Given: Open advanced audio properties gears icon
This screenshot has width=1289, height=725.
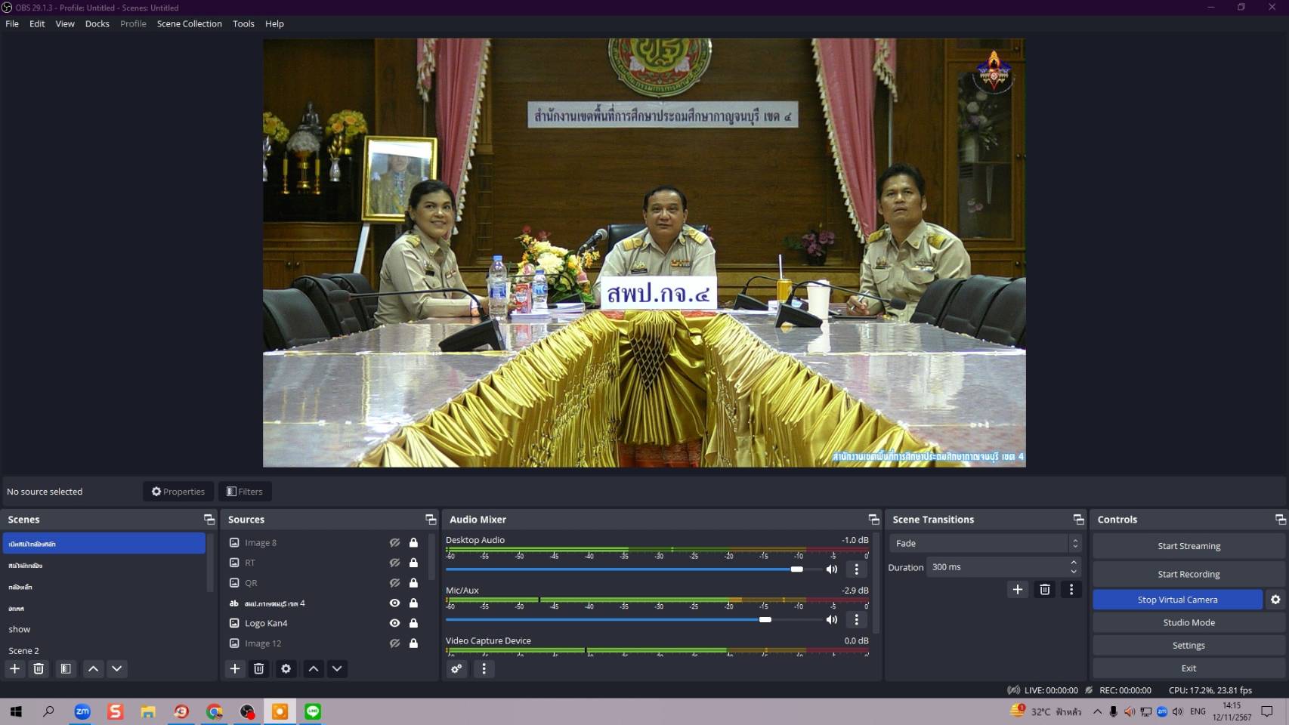Looking at the screenshot, I should [456, 668].
